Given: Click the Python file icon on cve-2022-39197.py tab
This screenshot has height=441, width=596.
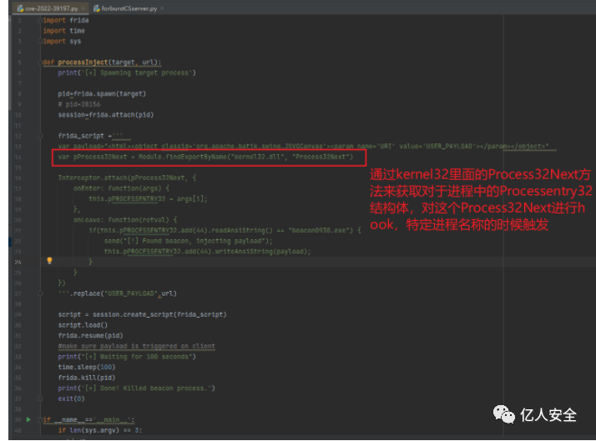Looking at the screenshot, I should (21, 8).
